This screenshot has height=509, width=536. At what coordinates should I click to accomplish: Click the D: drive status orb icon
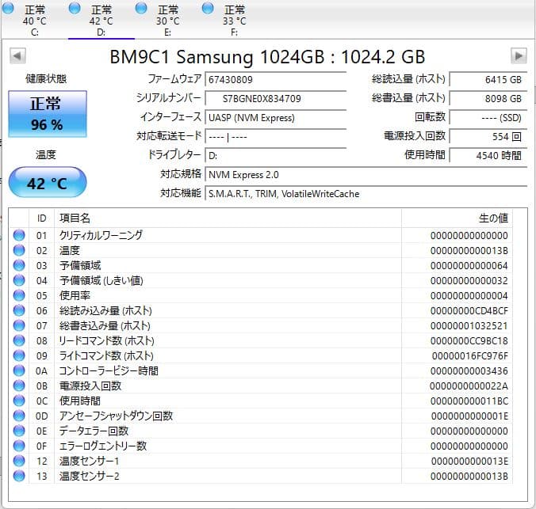pyautogui.click(x=75, y=8)
